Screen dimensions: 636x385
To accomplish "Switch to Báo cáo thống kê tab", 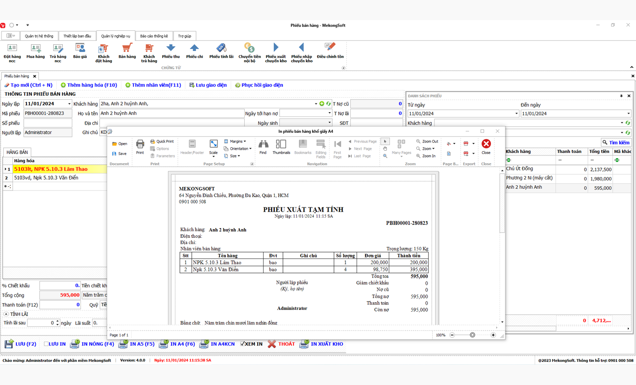I will click(154, 36).
